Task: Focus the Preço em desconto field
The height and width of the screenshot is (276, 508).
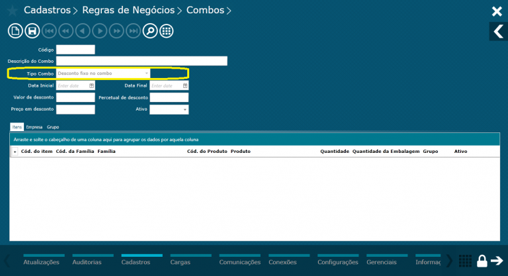Action: click(x=75, y=109)
